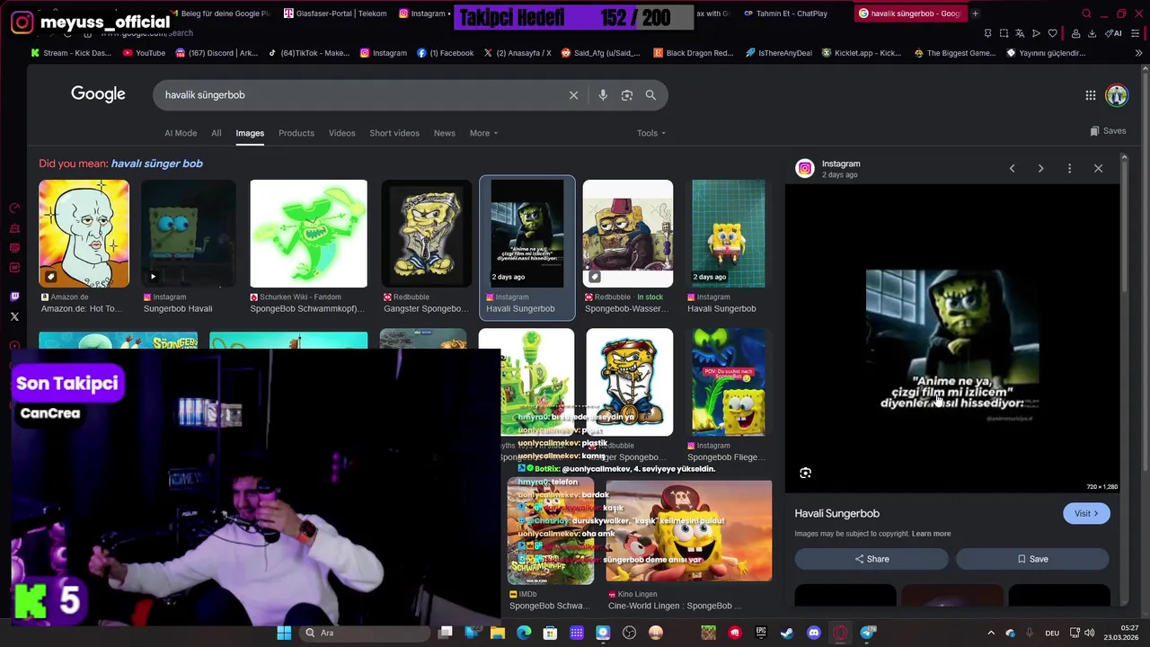Open IsThereAnyDeal bookmark
The width and height of the screenshot is (1150, 647).
pyautogui.click(x=778, y=53)
